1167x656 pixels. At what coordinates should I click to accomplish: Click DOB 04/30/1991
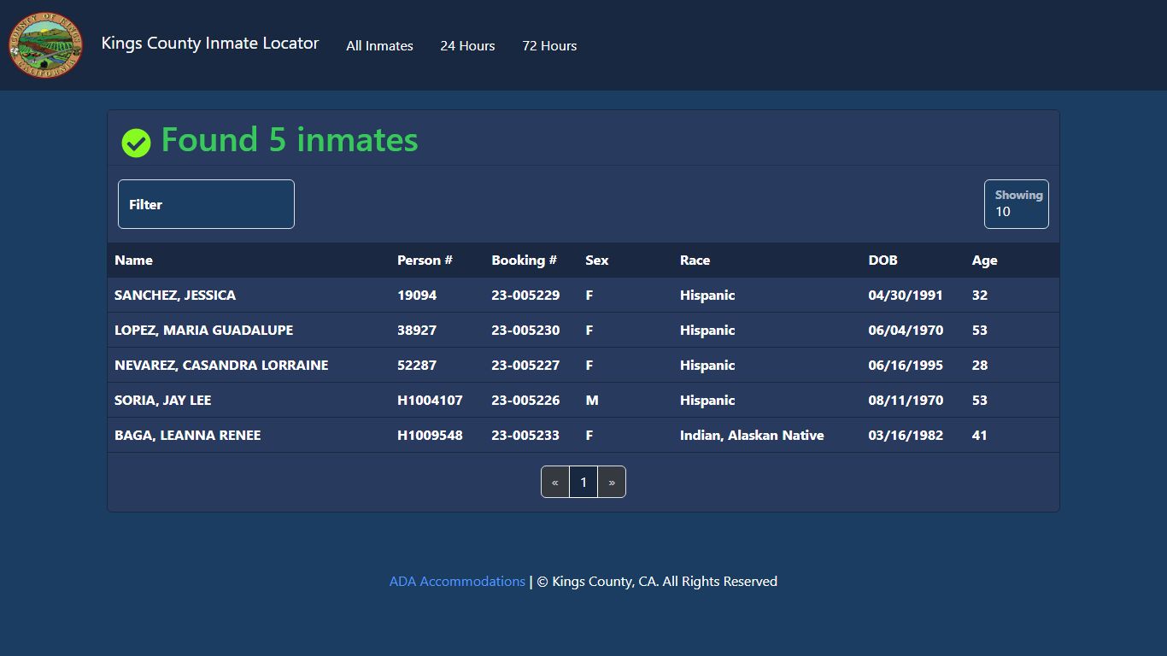coord(906,296)
